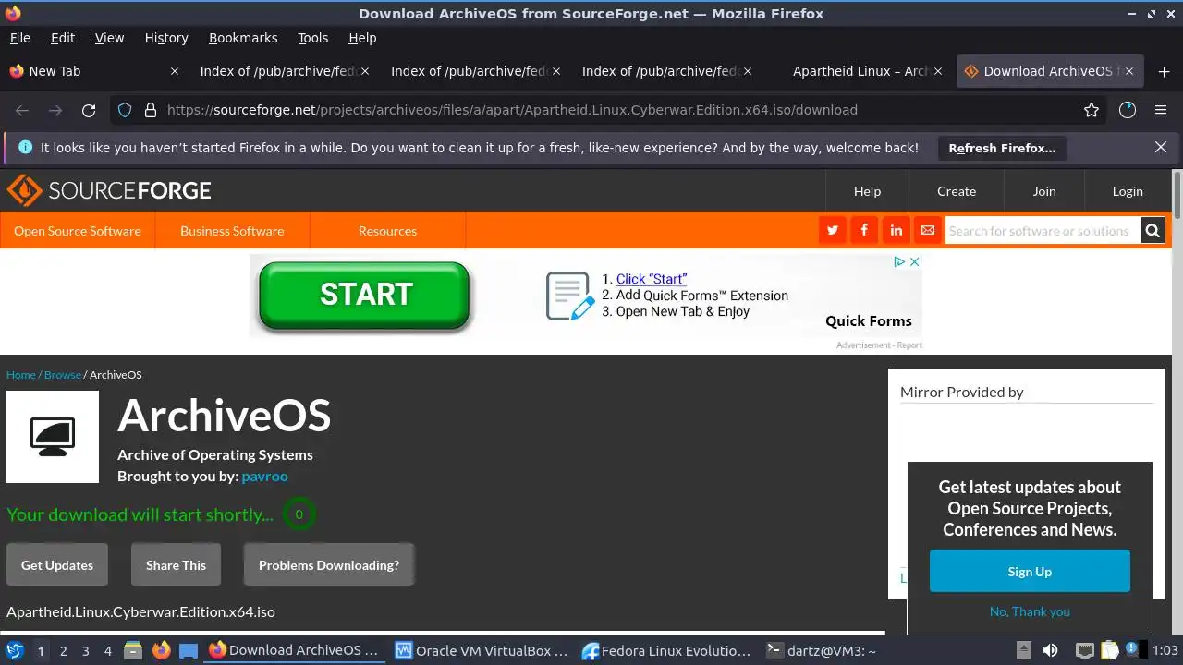Click the Home breadcrumb link
The width and height of the screenshot is (1183, 665).
click(21, 374)
